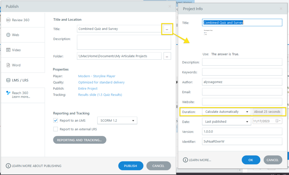Image resolution: width=289 pixels, height=175 pixels.
Task: Click the LMS database icon
Action: click(8, 80)
